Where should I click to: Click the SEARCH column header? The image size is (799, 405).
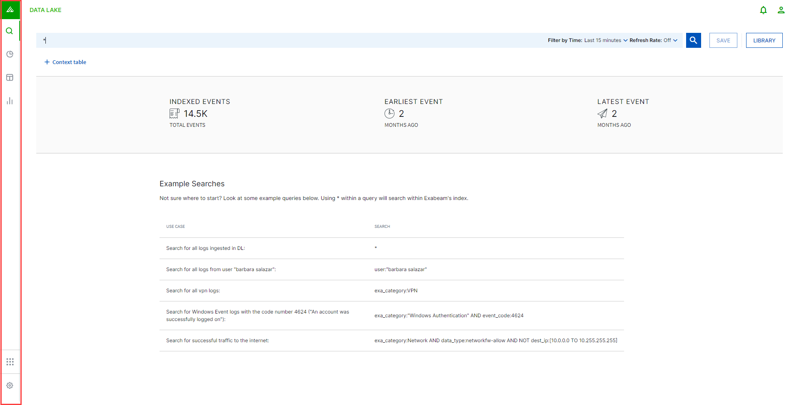(x=382, y=227)
